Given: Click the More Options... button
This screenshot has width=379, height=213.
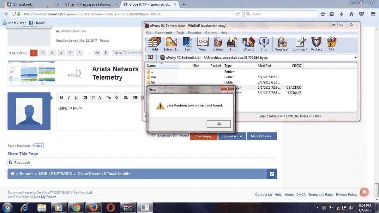Looking at the screenshot, I should point(262,136).
